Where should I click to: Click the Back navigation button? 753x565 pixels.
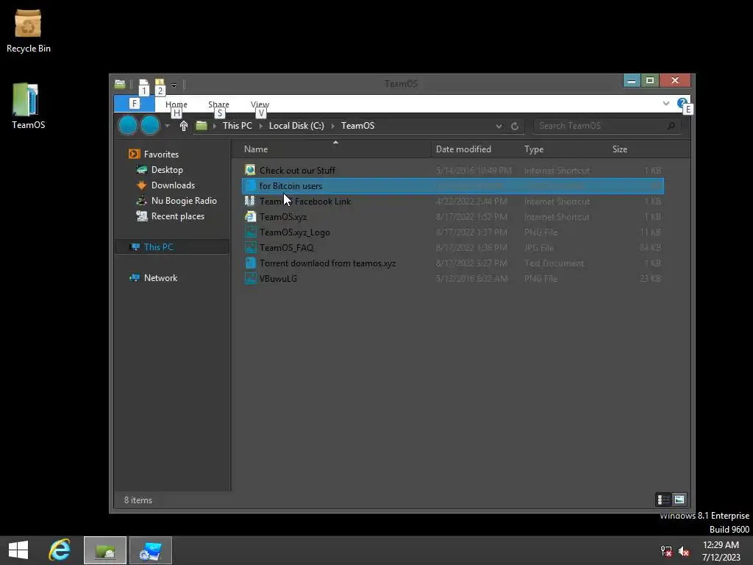pyautogui.click(x=128, y=125)
